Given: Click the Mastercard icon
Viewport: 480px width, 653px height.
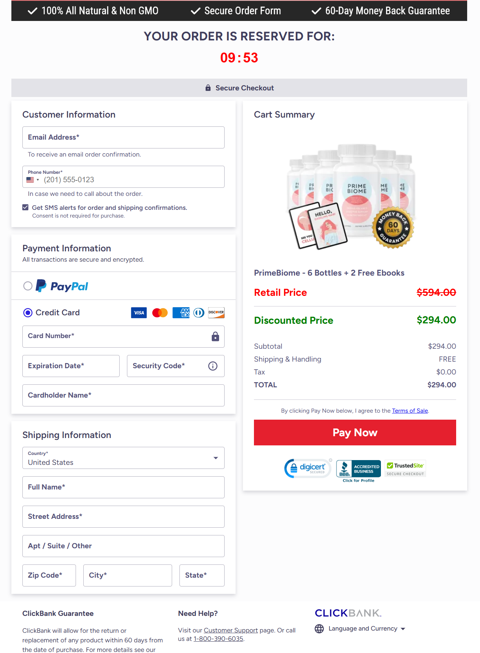Looking at the screenshot, I should pos(160,312).
